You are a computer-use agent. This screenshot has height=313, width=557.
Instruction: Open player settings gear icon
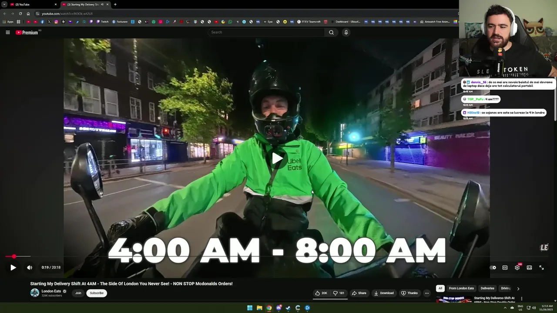click(x=517, y=267)
